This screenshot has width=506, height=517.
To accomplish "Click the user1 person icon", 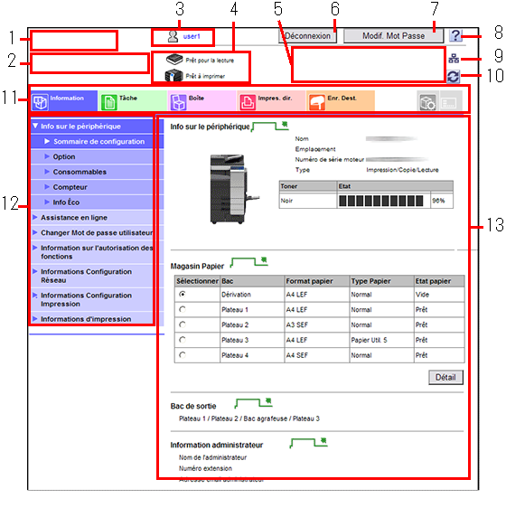I will 173,36.
